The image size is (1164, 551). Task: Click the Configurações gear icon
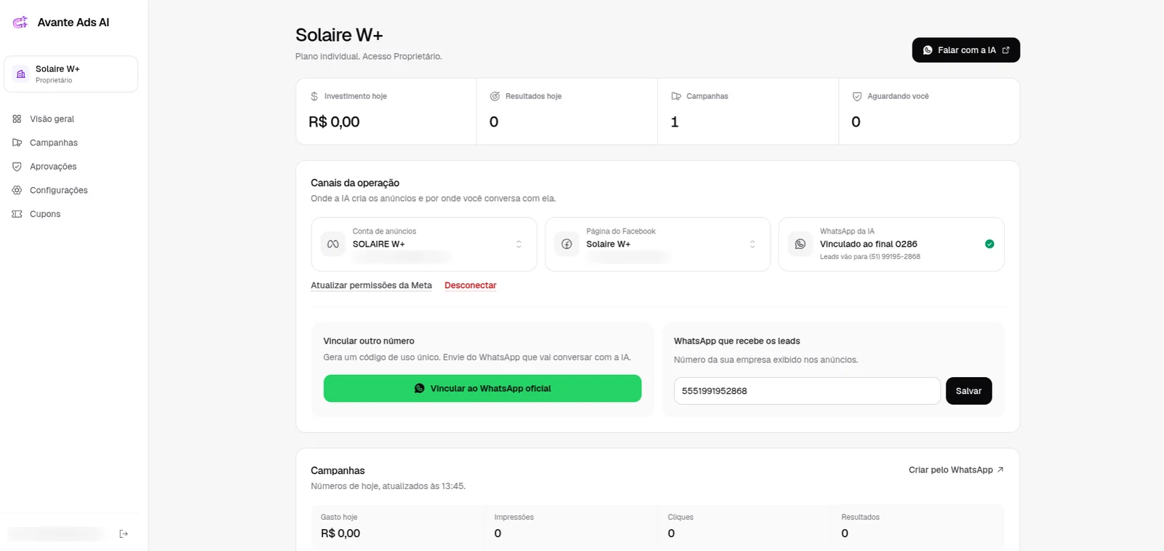pyautogui.click(x=17, y=190)
